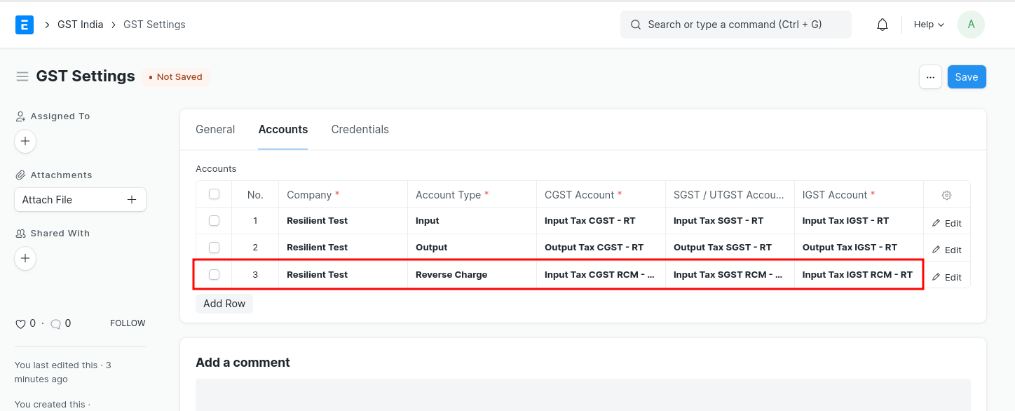Click Company cell in row 2 Output
This screenshot has width=1015, height=411.
click(343, 247)
